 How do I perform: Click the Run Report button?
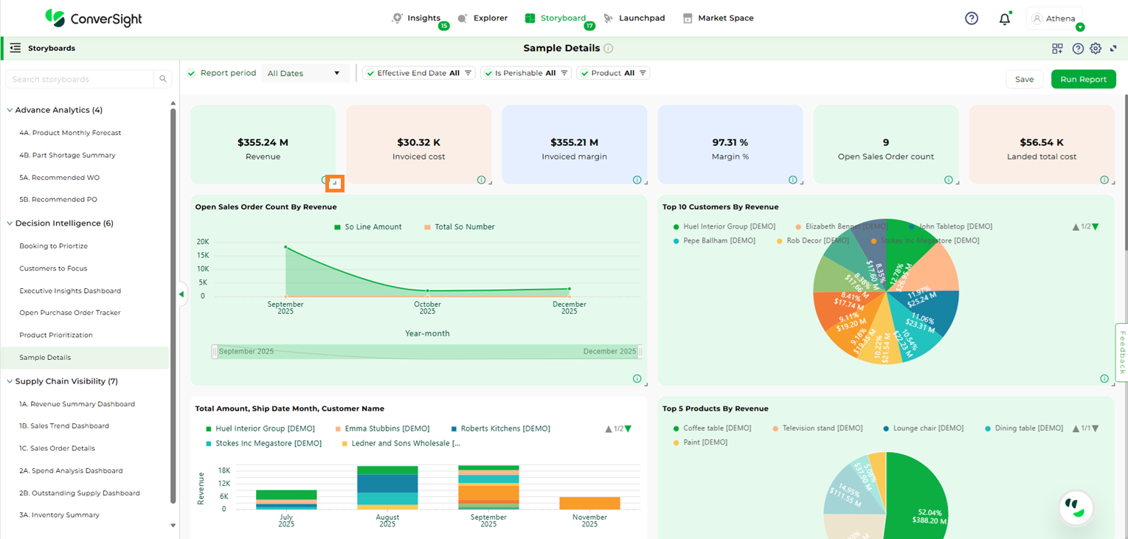tap(1083, 79)
